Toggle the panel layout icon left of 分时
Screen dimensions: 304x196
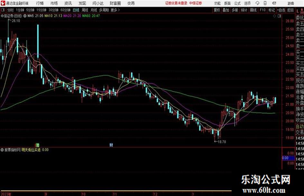3,10
